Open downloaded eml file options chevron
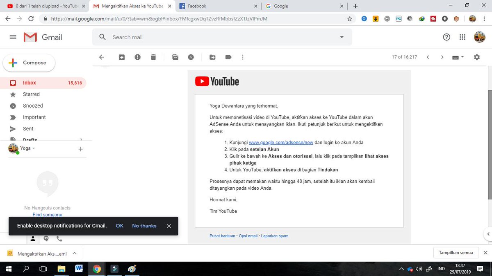 (74, 253)
